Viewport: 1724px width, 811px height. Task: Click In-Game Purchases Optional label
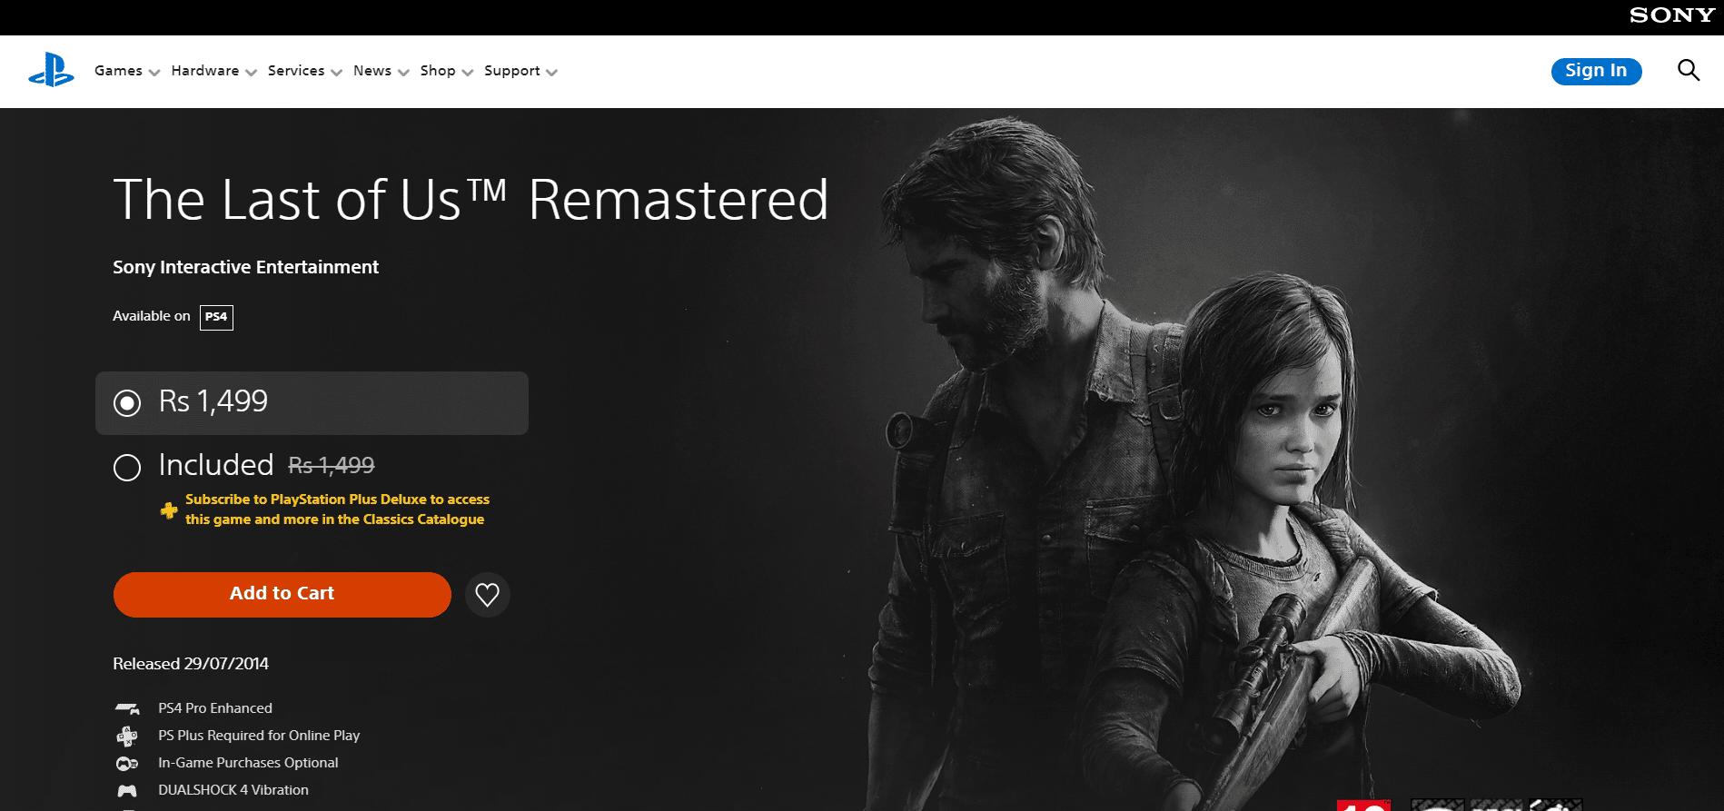tap(248, 763)
